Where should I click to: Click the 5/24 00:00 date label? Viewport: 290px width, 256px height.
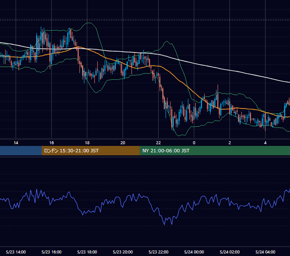pyautogui.click(x=194, y=252)
